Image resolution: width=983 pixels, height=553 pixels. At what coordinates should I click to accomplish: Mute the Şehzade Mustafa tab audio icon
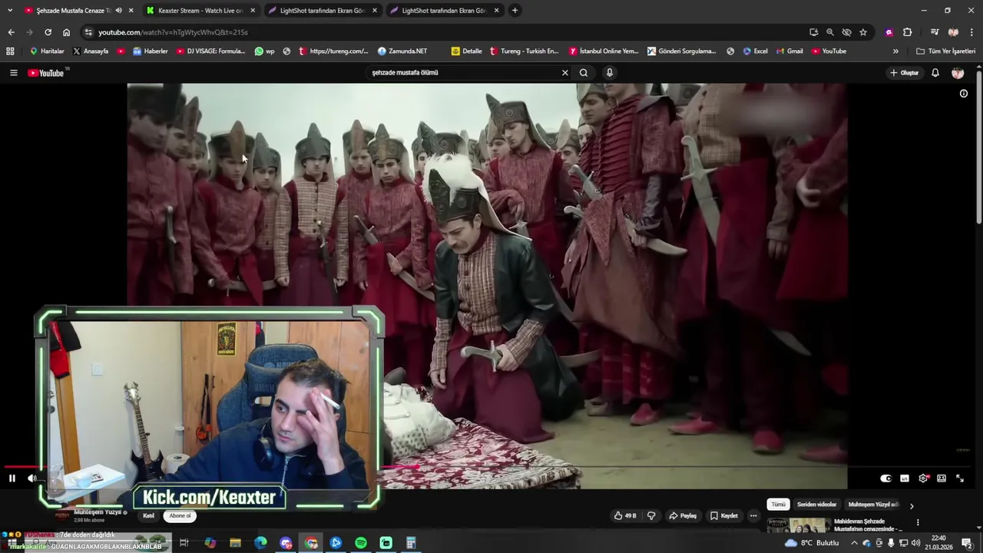(x=118, y=10)
